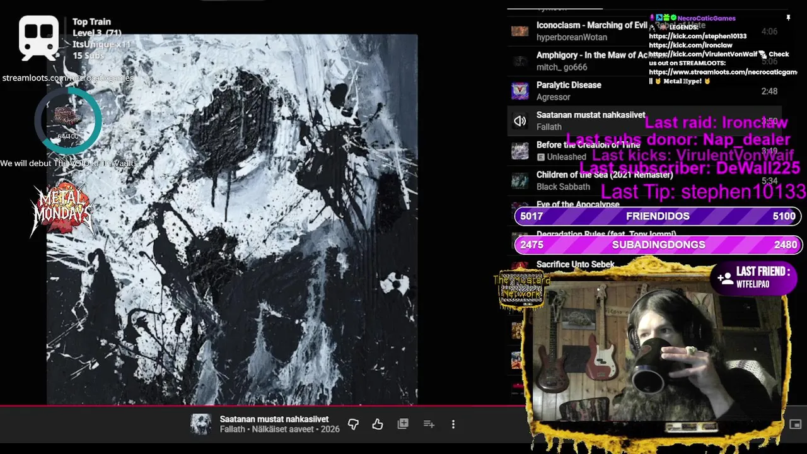
Task: Open 'Fallath' artist link in queue row
Action: tap(549, 127)
